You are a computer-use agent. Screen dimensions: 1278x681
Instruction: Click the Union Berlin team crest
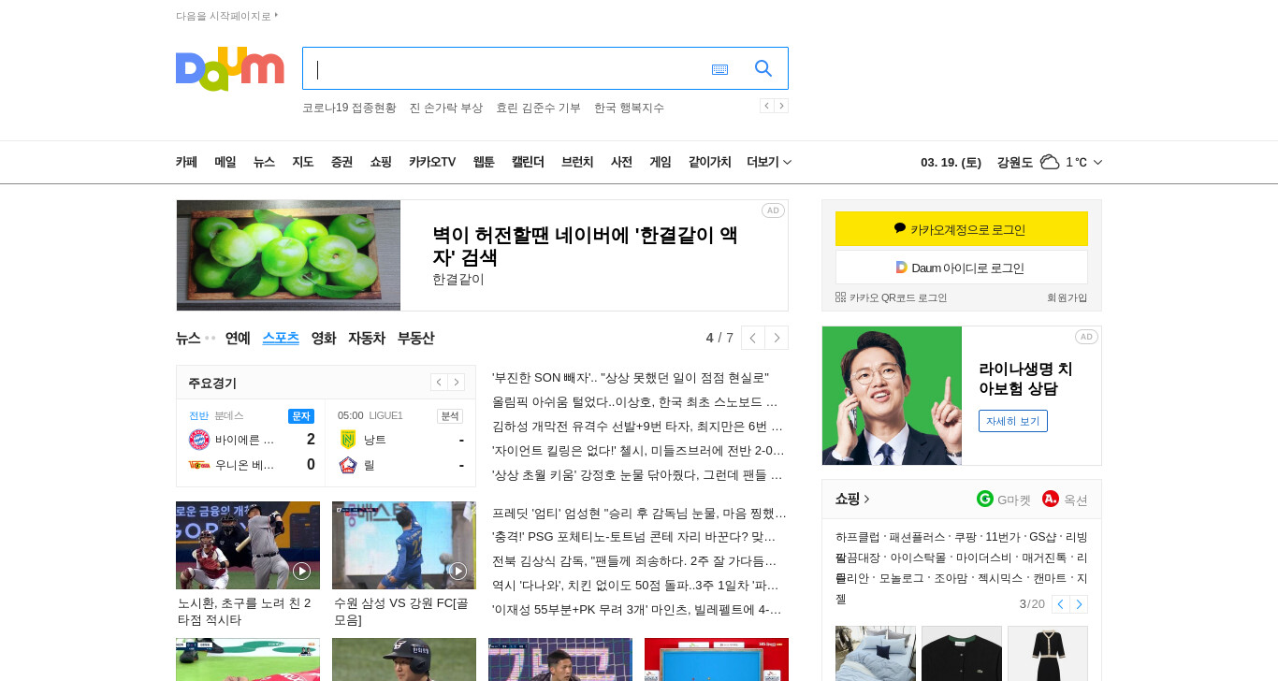pos(199,465)
